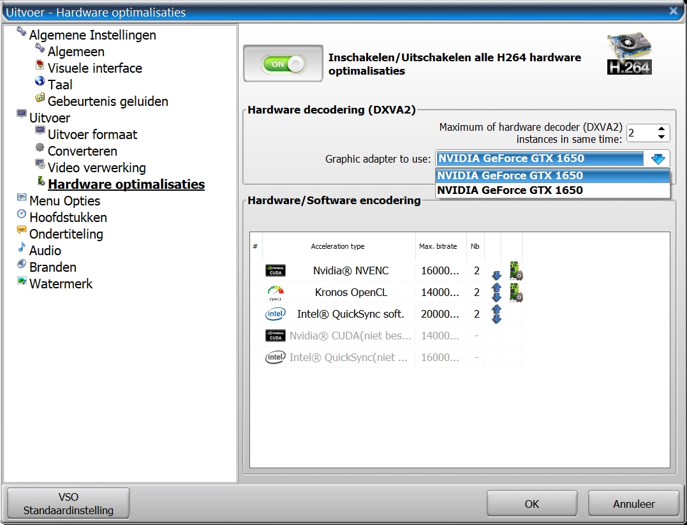
Task: Close the Hardware optimalisaties dialog
Action: pyautogui.click(x=674, y=11)
